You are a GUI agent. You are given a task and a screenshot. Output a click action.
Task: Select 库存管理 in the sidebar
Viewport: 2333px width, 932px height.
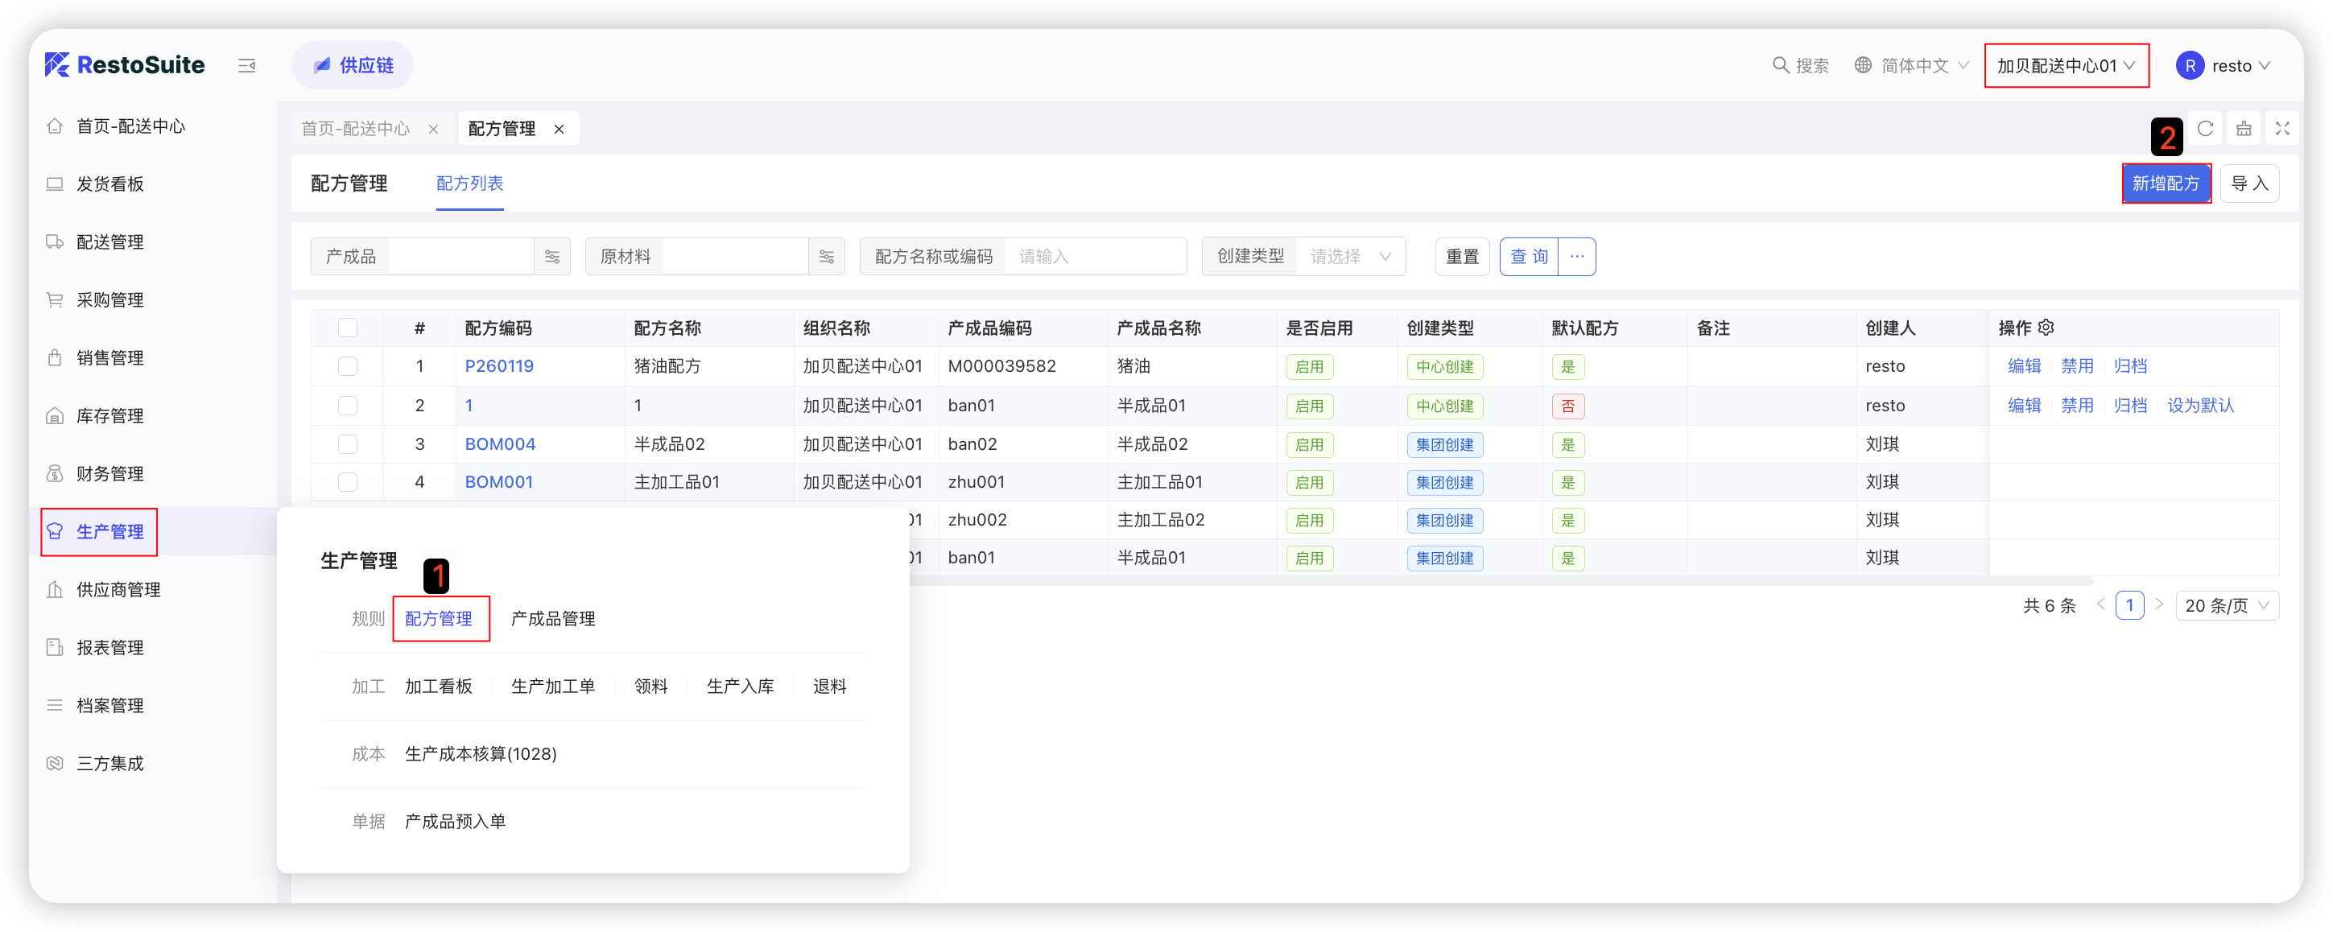[109, 416]
